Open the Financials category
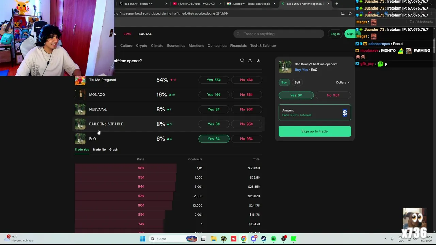Screen dimensions: 436x245 click(x=238, y=46)
